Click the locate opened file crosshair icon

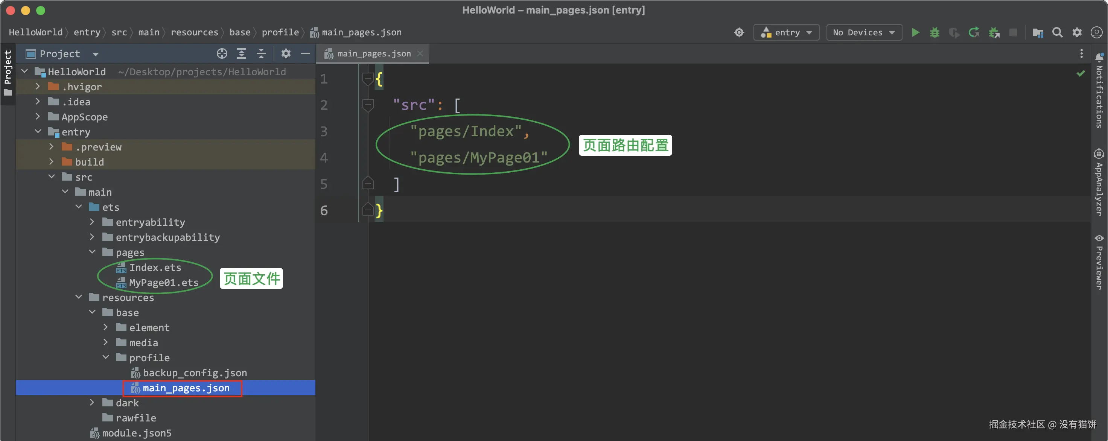click(222, 54)
